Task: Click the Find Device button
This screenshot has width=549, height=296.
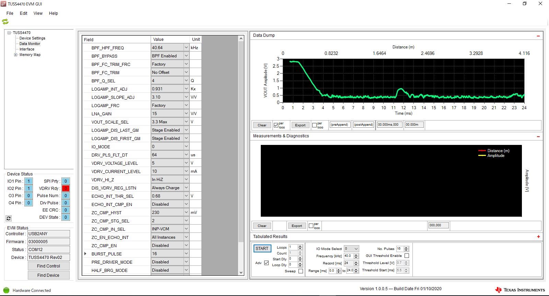Action: (48, 275)
